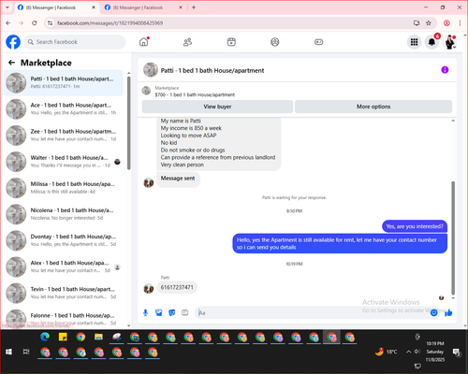Click the site information icon in address bar
This screenshot has height=374, width=468.
point(50,23)
